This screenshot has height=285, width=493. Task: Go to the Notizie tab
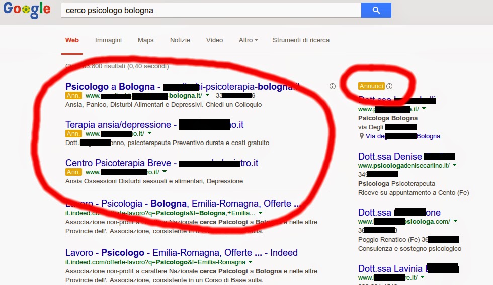pyautogui.click(x=180, y=40)
